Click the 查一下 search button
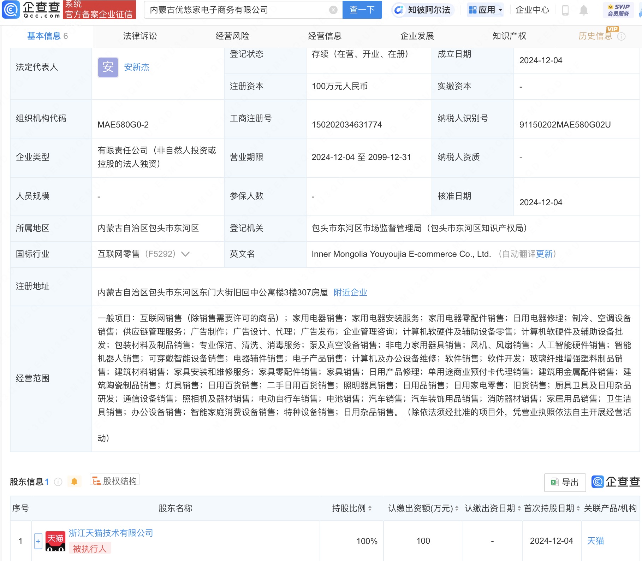 pos(362,10)
